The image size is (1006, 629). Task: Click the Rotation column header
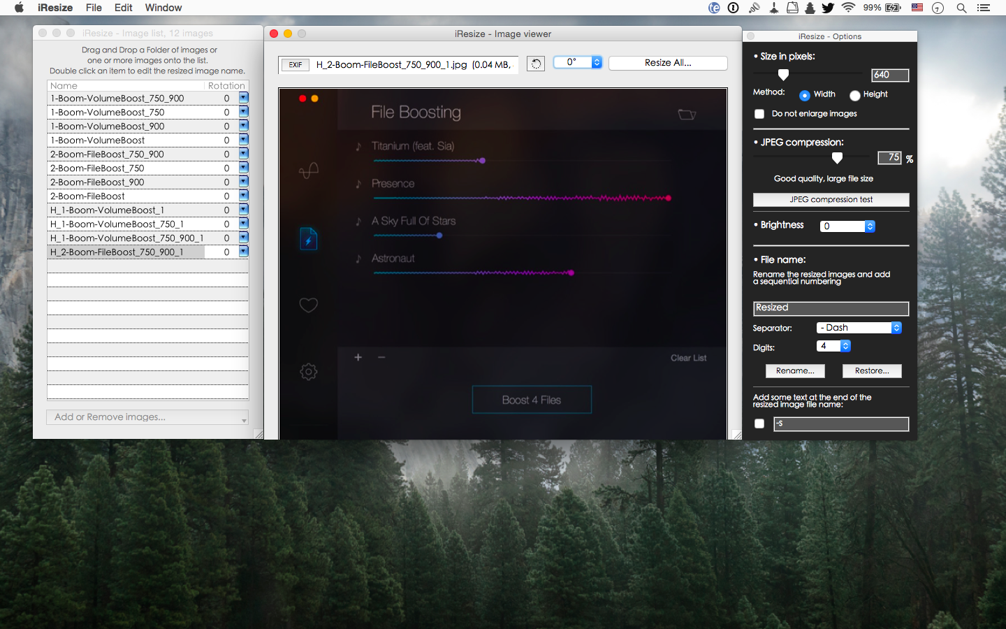click(x=227, y=86)
